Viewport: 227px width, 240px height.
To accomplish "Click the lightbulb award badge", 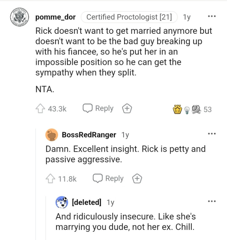I will [x=186, y=110].
